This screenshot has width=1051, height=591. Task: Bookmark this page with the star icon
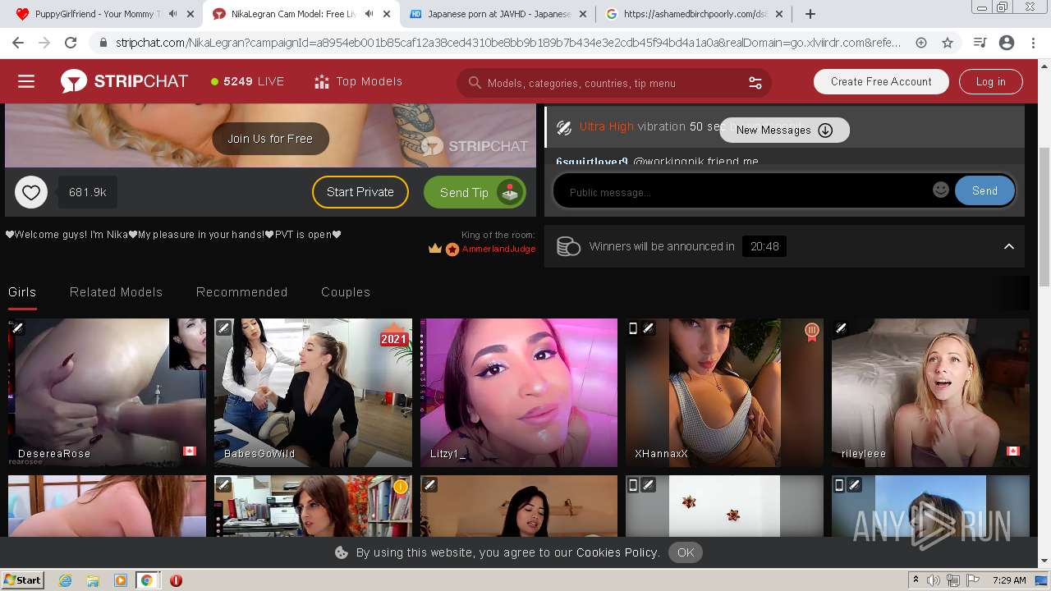click(948, 43)
